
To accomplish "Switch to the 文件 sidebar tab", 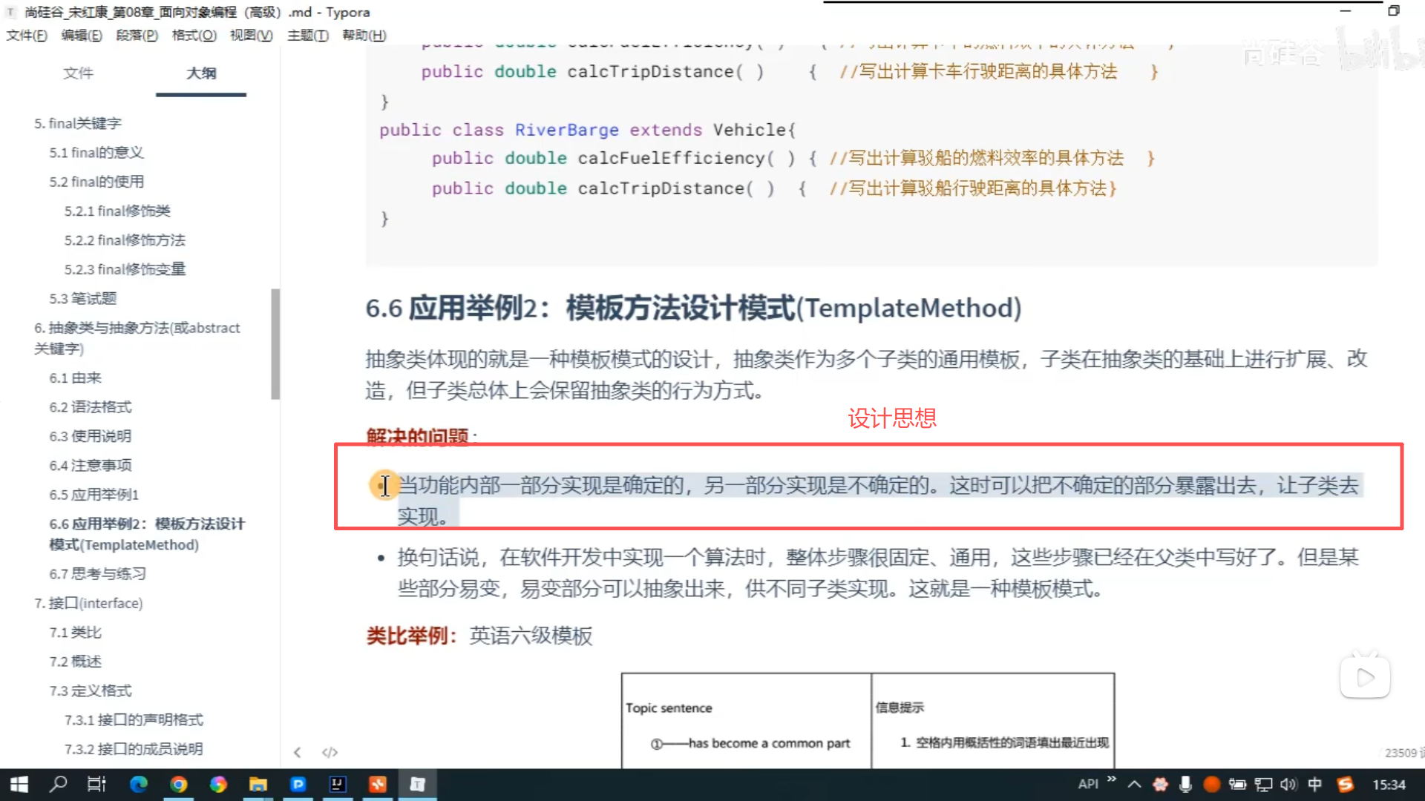I will pyautogui.click(x=78, y=73).
